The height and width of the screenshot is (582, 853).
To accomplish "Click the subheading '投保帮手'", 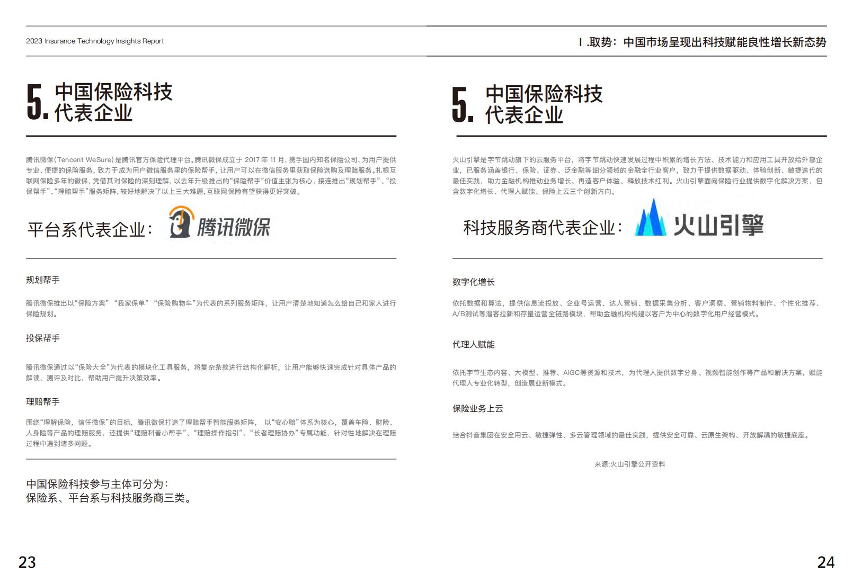I will coord(43,338).
